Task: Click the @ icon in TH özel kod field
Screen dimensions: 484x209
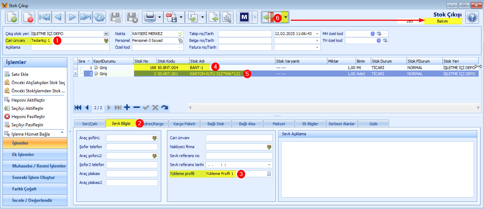Action: point(379,40)
